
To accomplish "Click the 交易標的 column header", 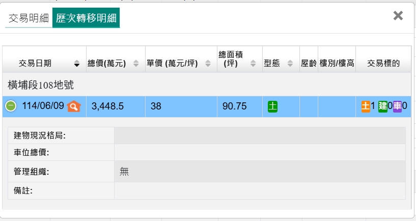I will [x=383, y=64].
